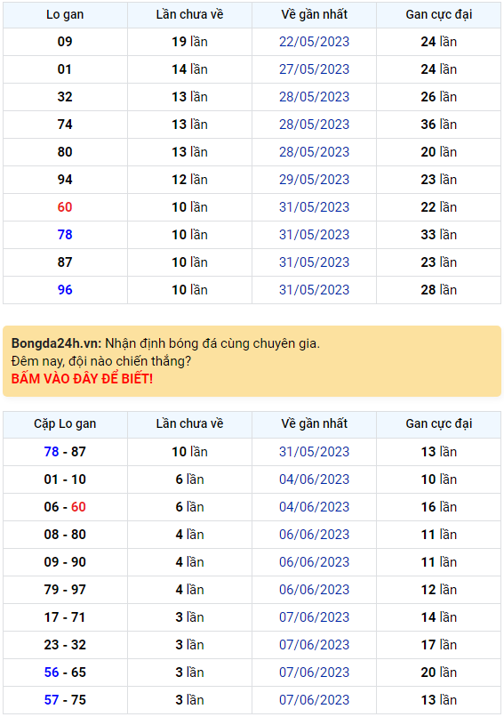Select the '33 lần' Gan cực đại cell
This screenshot has width=504, height=717.
pos(438,235)
